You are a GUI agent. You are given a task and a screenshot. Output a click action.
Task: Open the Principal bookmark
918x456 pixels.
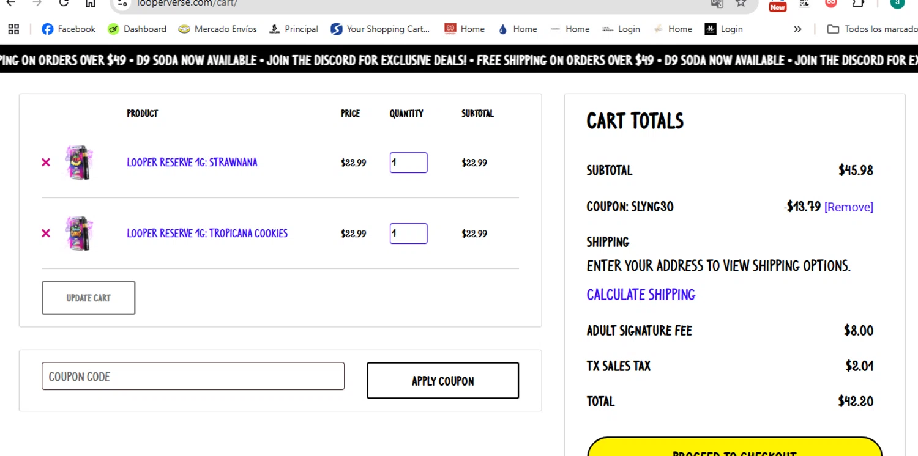[x=294, y=29]
